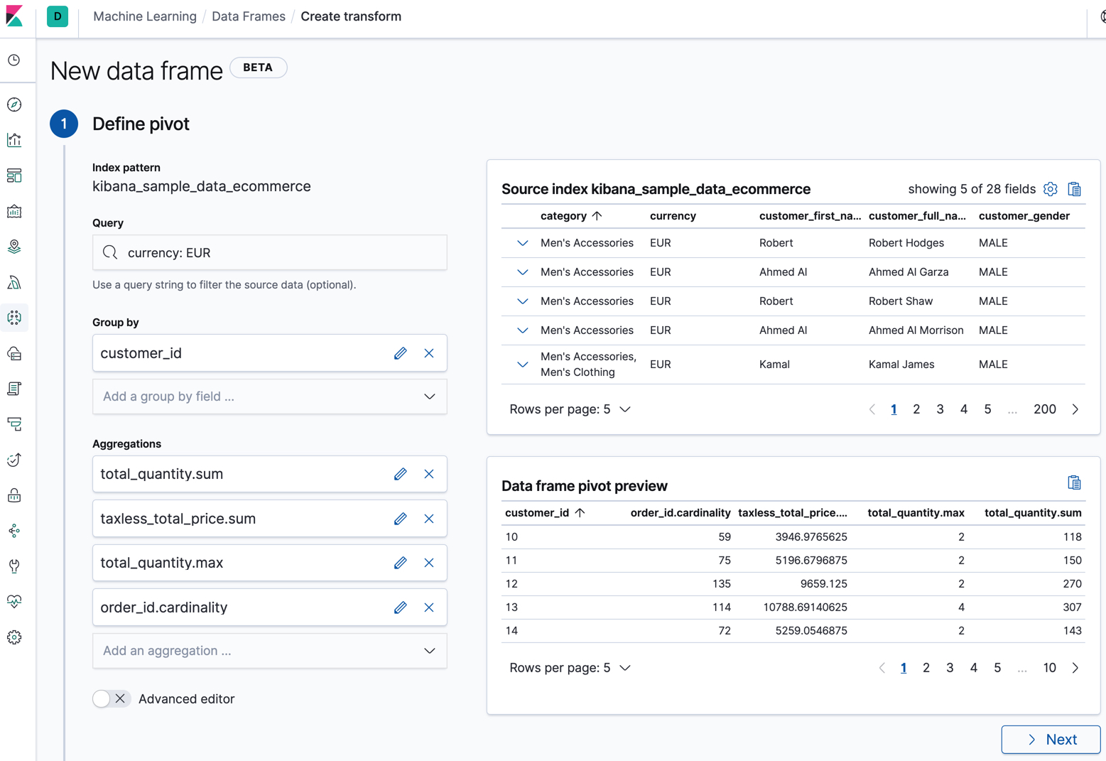Open Data Frames from the breadcrumb
Viewport: 1106px width, 761px height.
click(248, 16)
